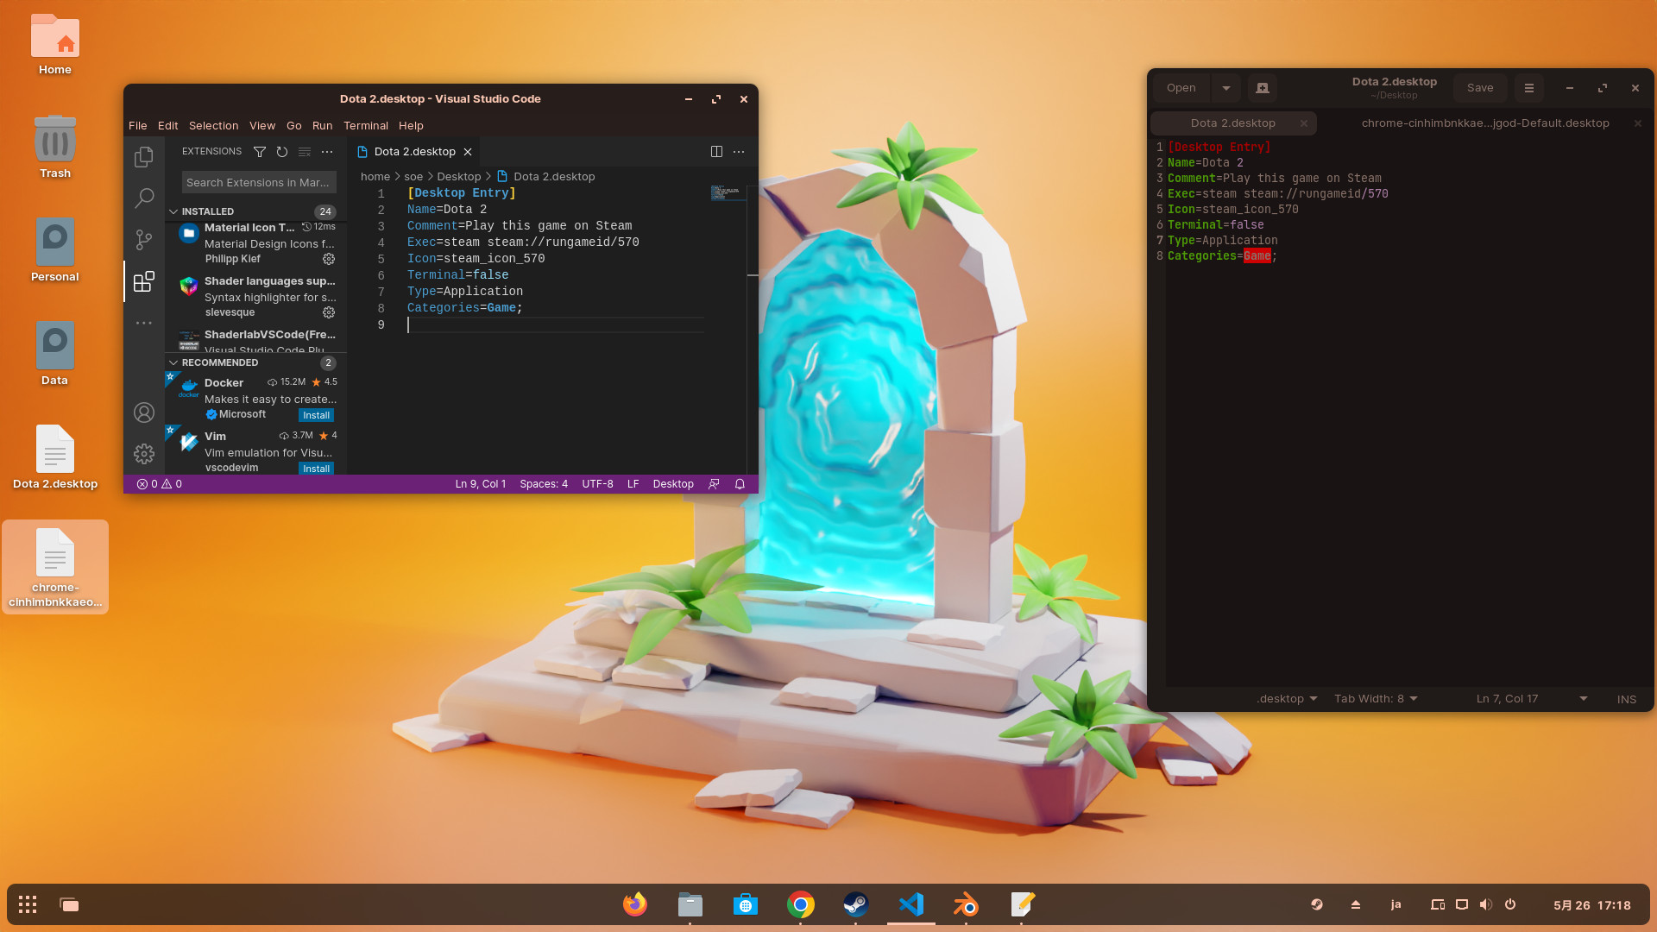Open Search view in VS Code activity bar

144,198
